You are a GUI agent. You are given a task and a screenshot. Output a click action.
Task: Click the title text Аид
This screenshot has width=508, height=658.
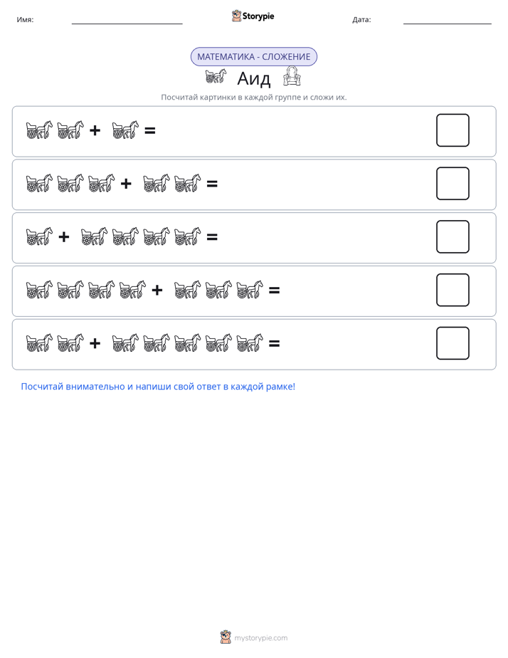pyautogui.click(x=254, y=78)
